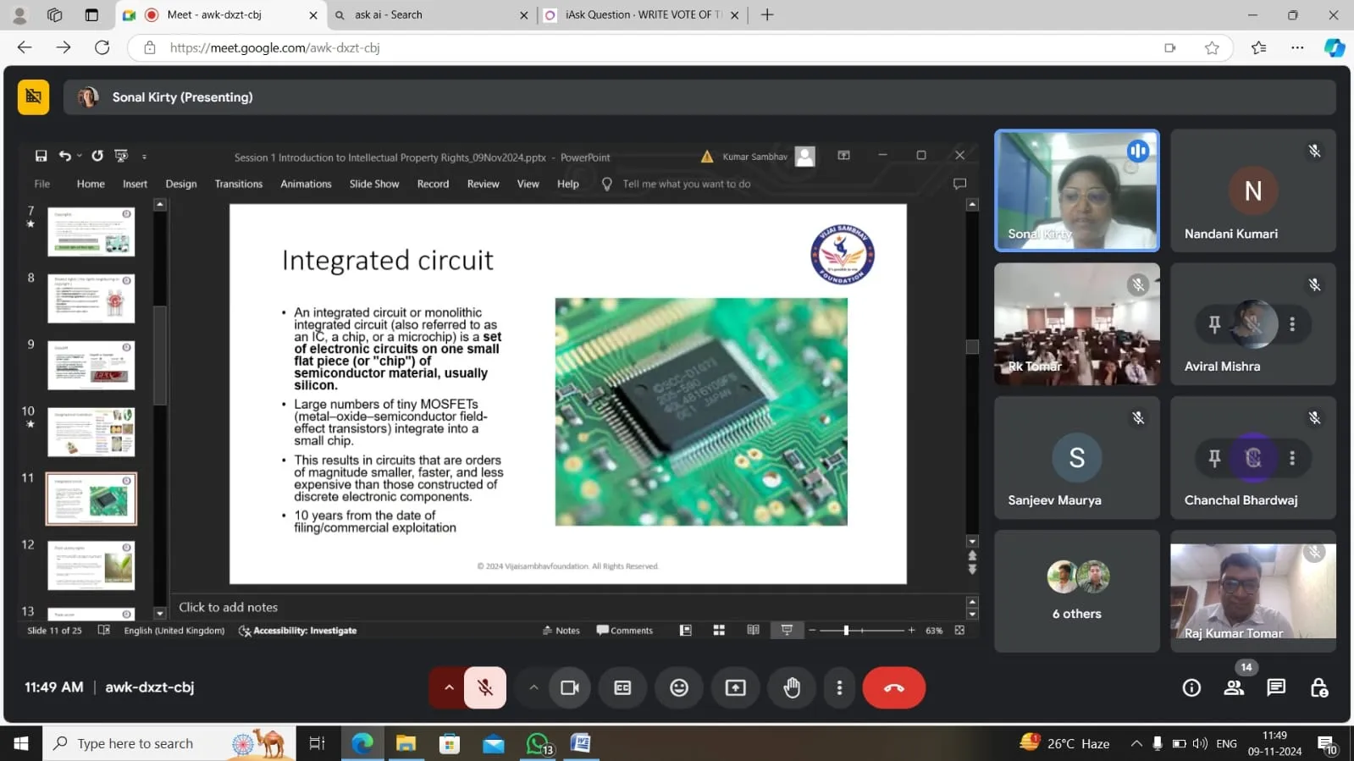Show the people participants list
This screenshot has width=1354, height=761.
point(1234,687)
